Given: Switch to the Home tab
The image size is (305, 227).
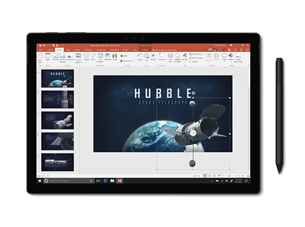Looking at the screenshot, I should pyautogui.click(x=50, y=50).
